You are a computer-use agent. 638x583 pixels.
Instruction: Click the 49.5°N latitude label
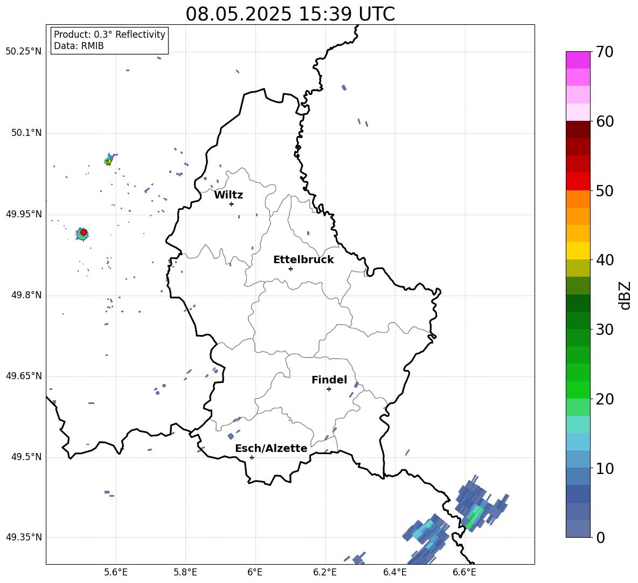tap(26, 457)
